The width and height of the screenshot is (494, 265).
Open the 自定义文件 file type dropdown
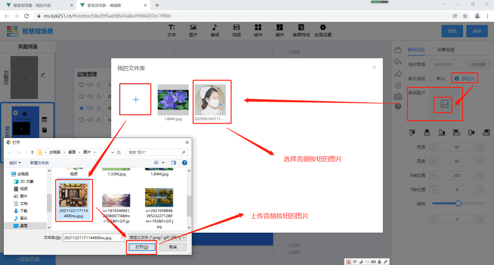(x=157, y=237)
